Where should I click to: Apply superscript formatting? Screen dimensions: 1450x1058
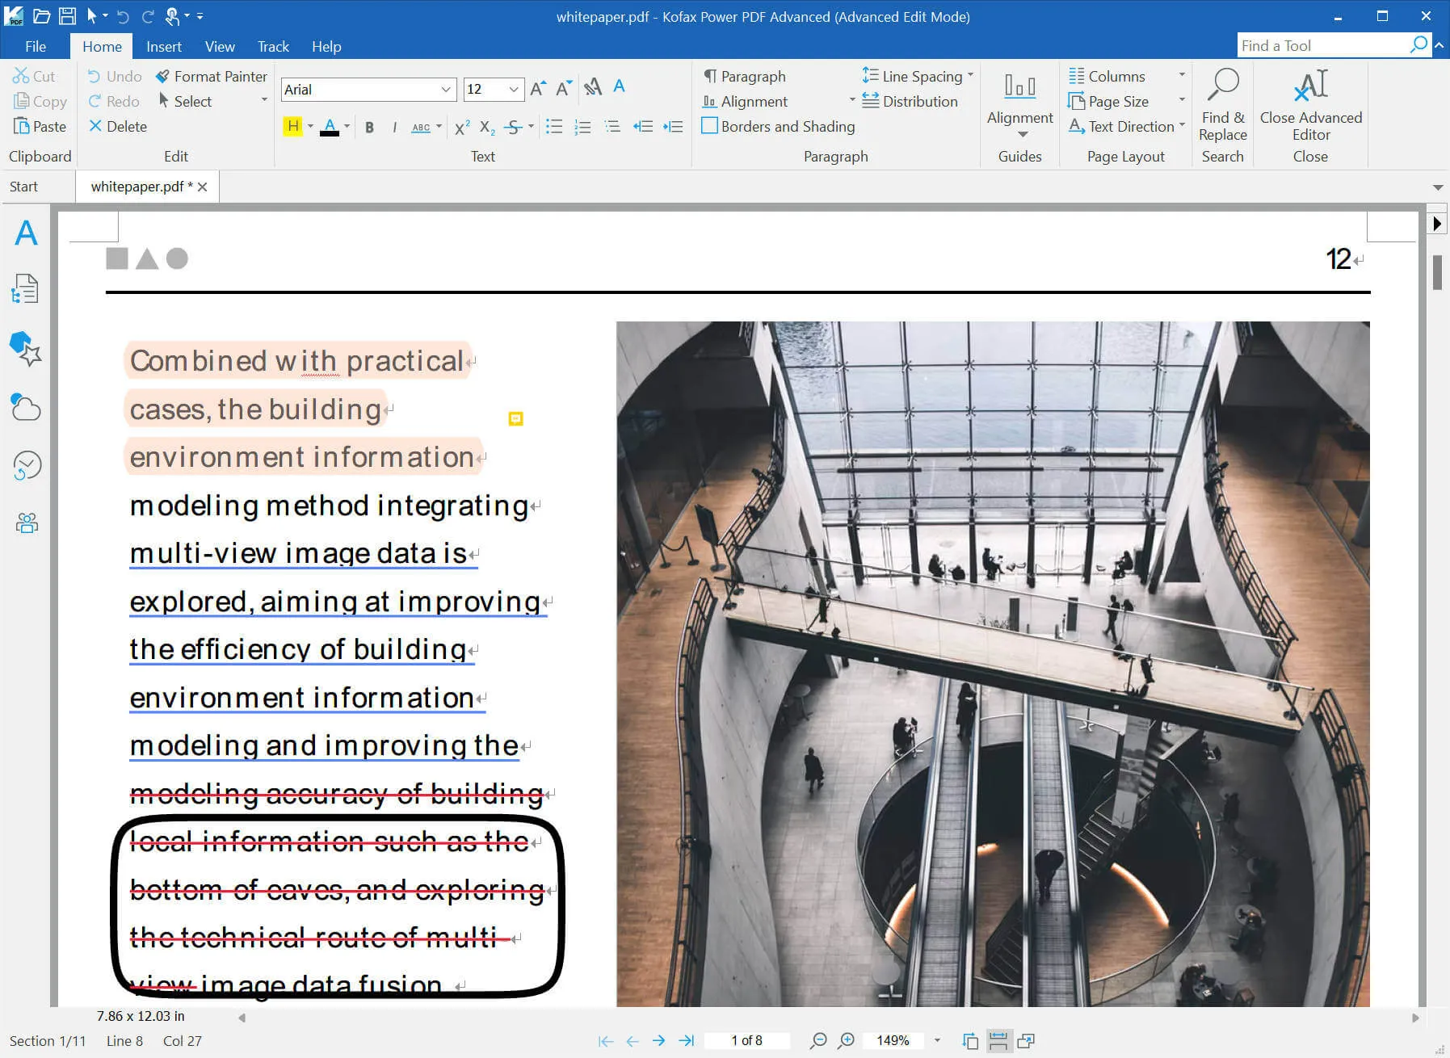tap(462, 127)
